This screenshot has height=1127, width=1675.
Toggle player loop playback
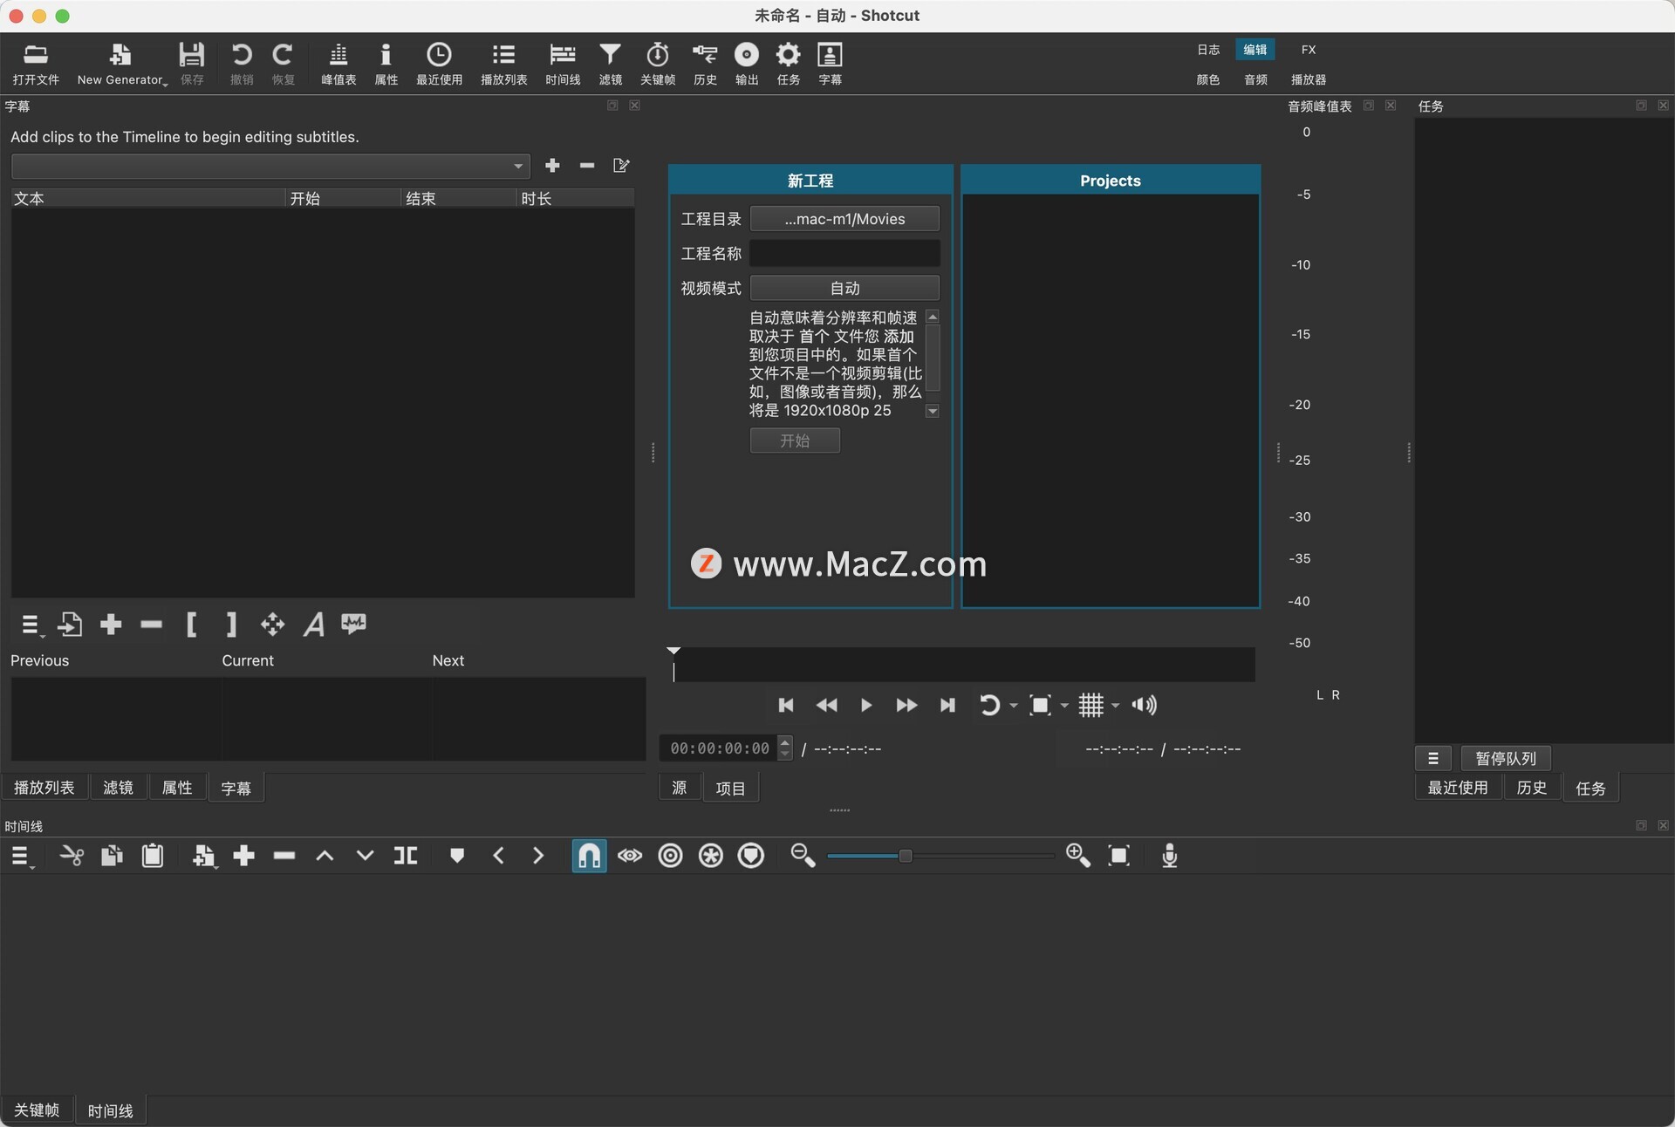(x=989, y=705)
